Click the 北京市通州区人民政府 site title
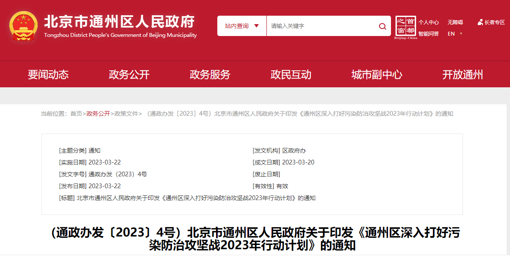Screen dimensions: 510x256 (120, 22)
